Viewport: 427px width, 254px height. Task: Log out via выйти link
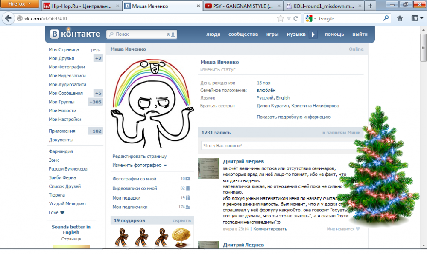[x=360, y=34]
